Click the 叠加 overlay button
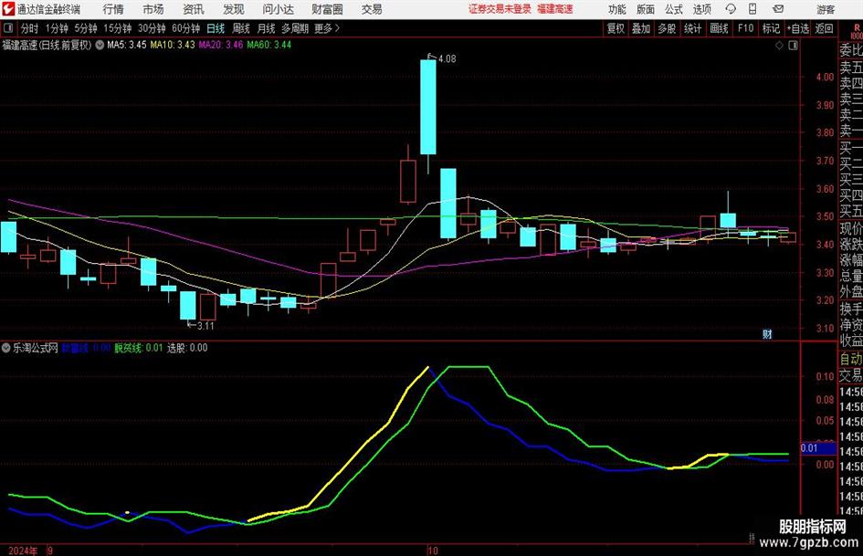The width and height of the screenshot is (863, 556). 641,28
